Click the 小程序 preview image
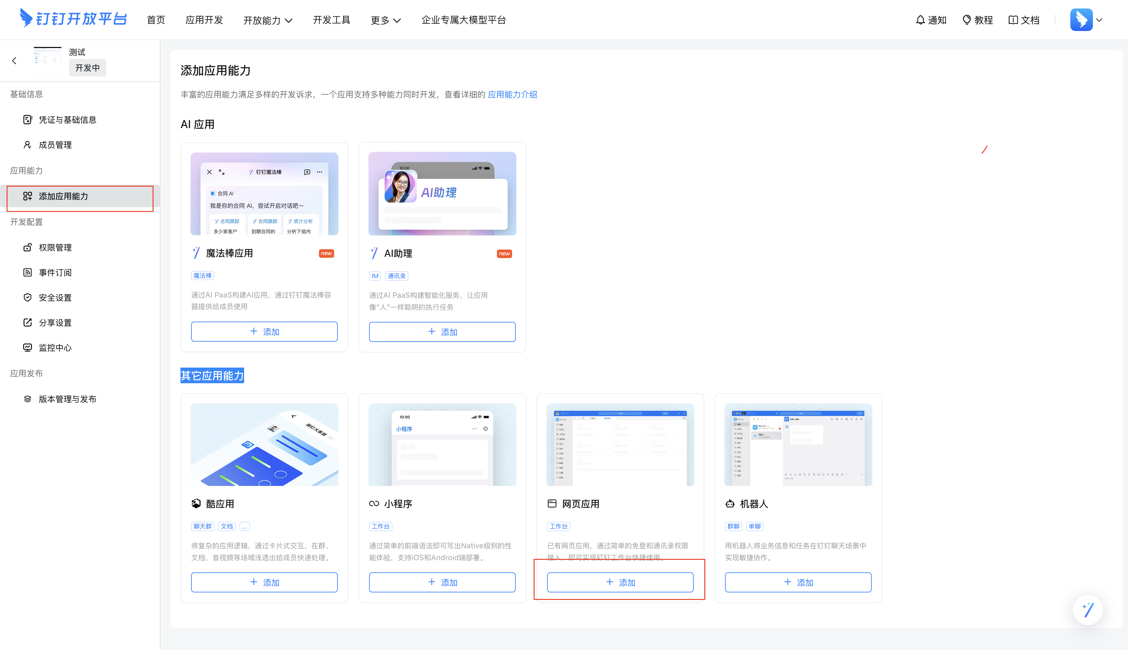 click(x=442, y=444)
